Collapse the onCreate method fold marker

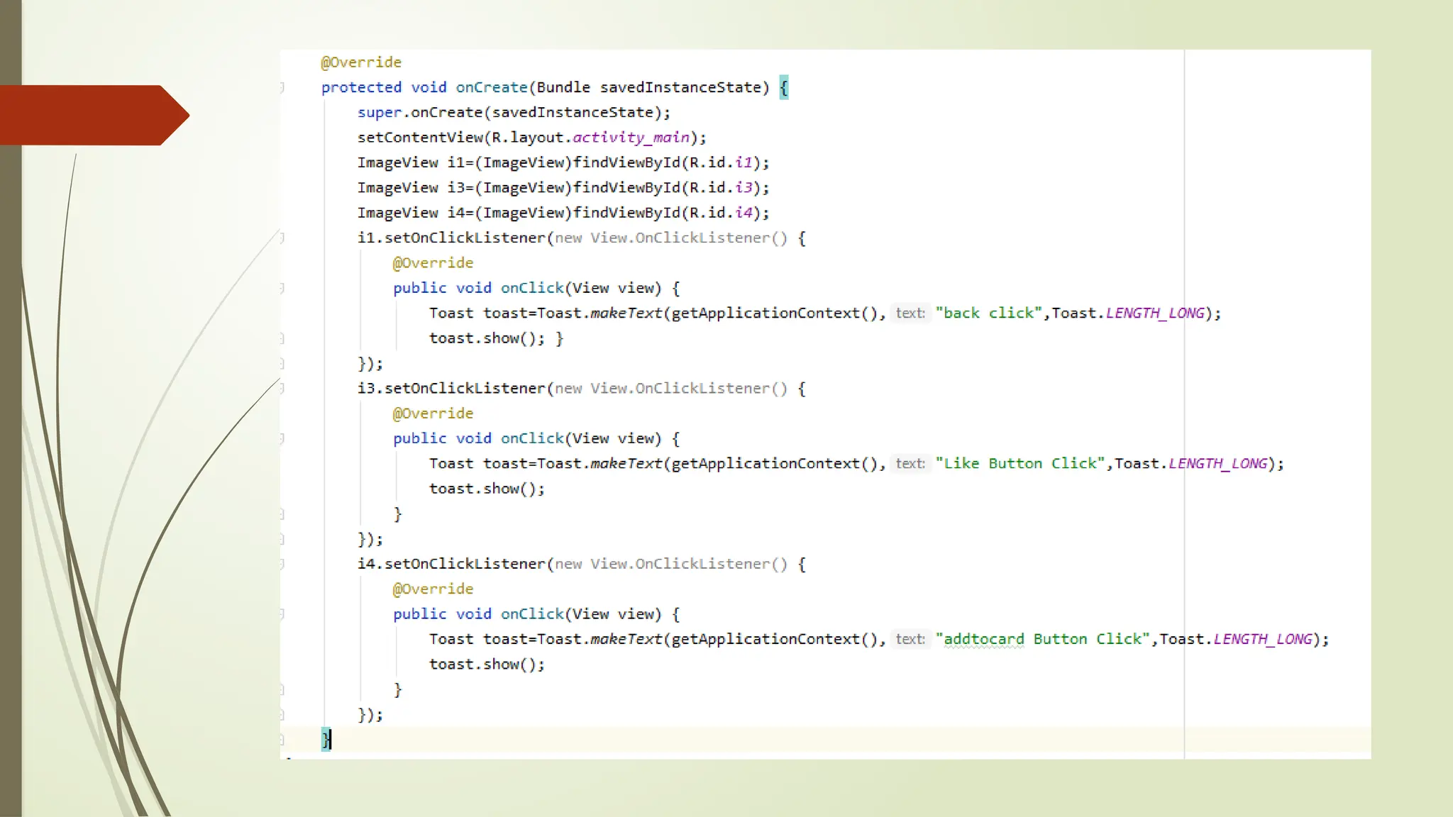pos(282,87)
